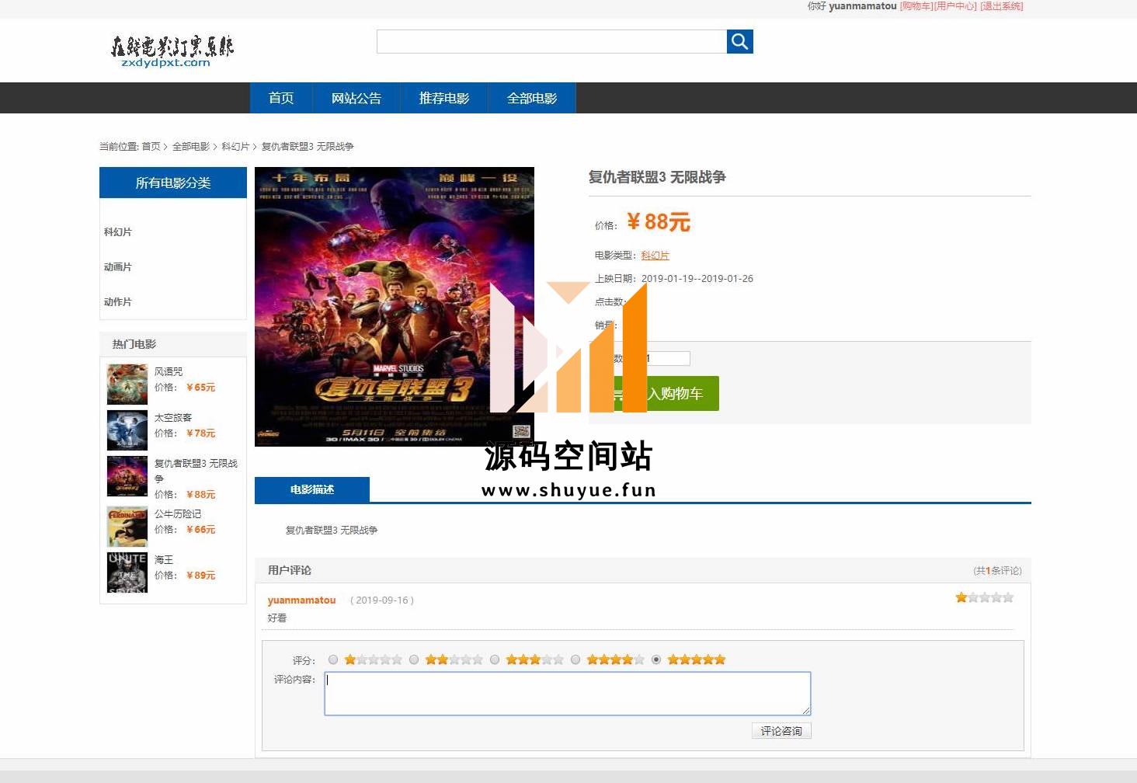Open 太空旅客 movie thumbnail
The image size is (1137, 783).
127,430
